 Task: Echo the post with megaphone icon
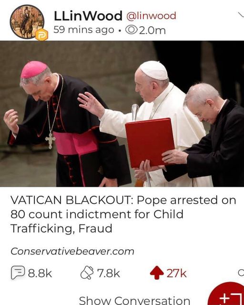(x=87, y=273)
